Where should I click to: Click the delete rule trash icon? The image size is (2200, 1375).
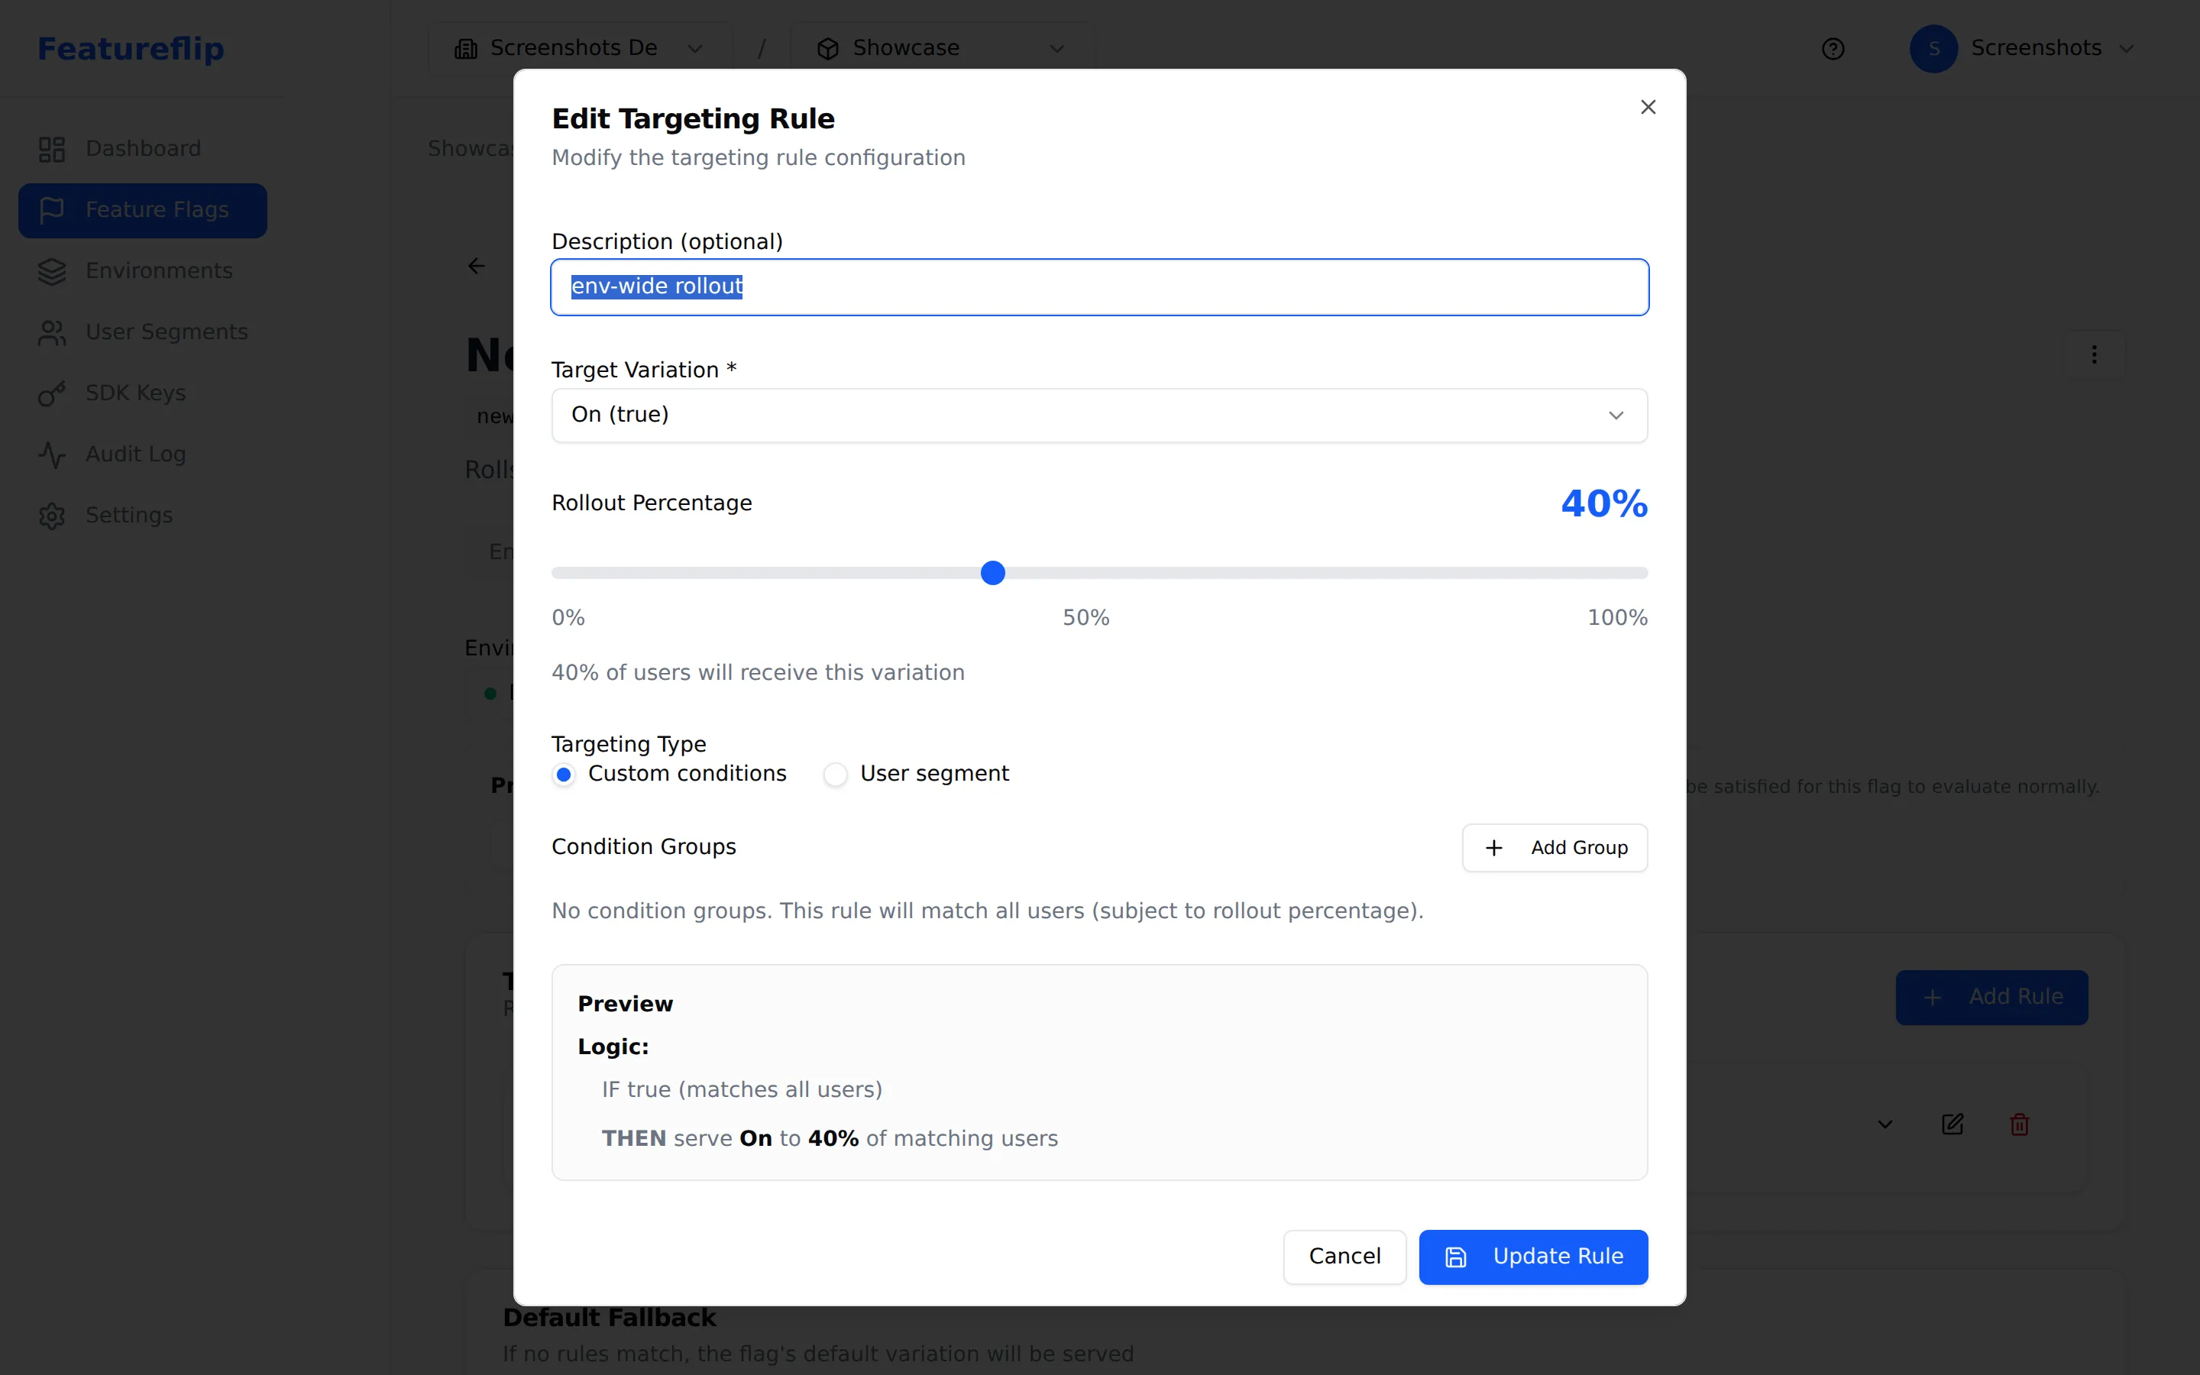point(2019,1125)
